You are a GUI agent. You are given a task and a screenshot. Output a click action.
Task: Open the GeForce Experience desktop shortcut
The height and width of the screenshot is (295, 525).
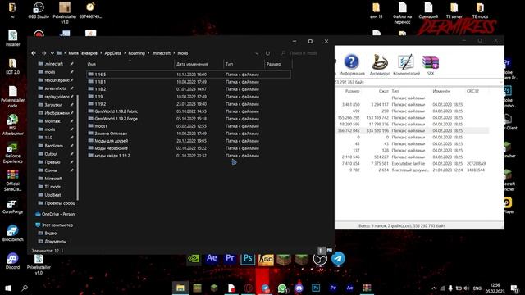[13, 153]
